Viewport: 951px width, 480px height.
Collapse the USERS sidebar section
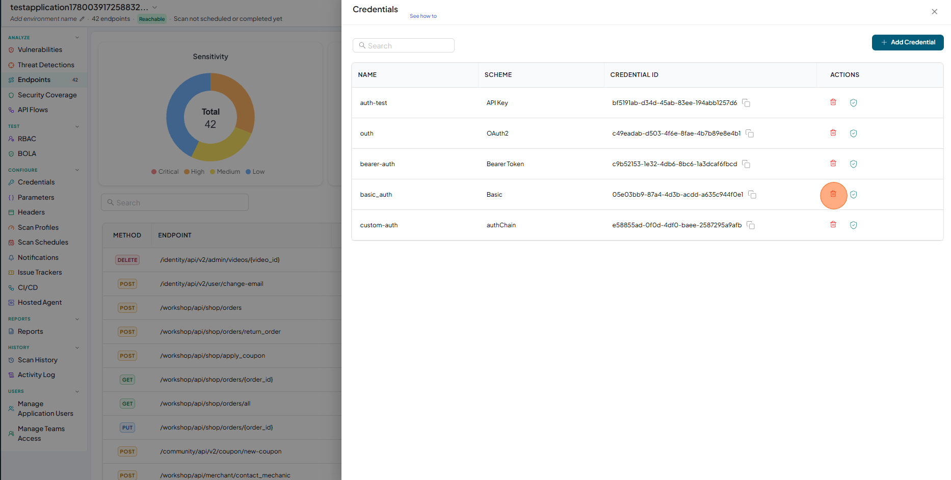pyautogui.click(x=77, y=391)
